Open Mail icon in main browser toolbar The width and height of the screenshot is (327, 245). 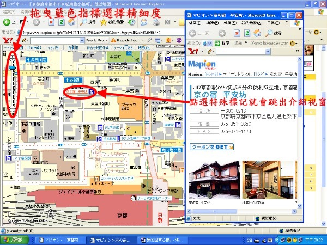coord(144,22)
